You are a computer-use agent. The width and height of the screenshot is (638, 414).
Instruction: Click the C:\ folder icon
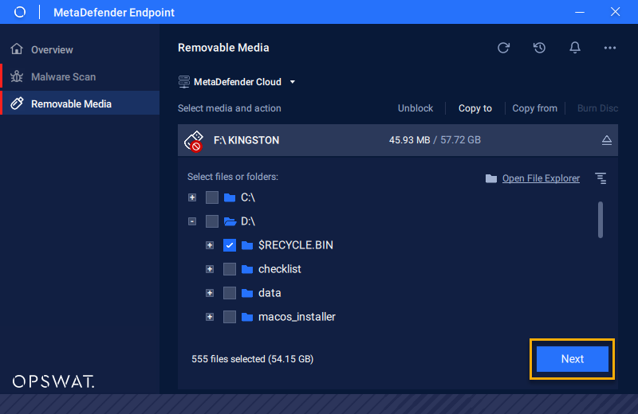point(230,197)
